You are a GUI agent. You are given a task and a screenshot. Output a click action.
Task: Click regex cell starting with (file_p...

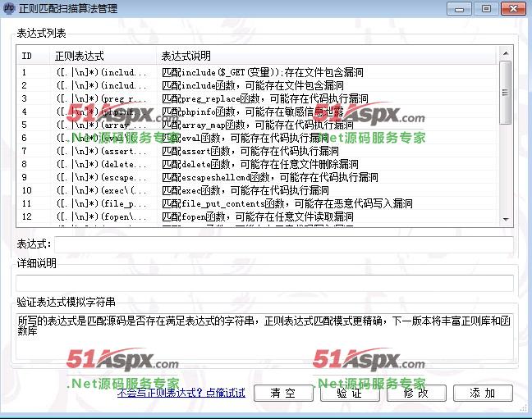(102, 203)
